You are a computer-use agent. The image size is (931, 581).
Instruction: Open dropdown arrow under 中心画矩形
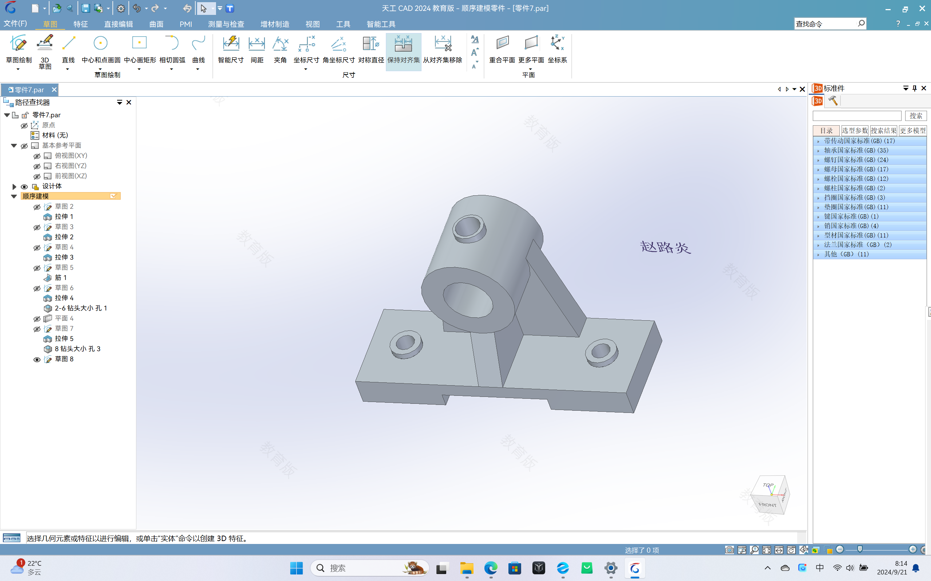point(139,69)
